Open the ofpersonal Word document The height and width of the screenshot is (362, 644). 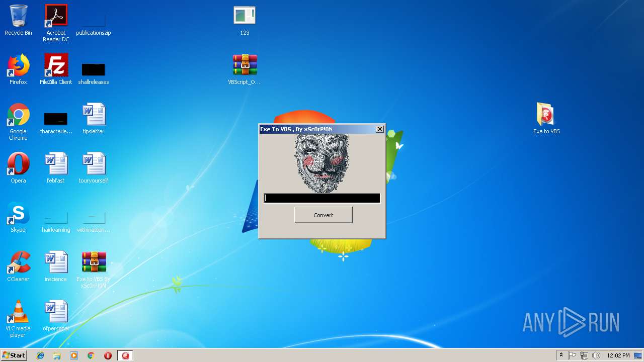pyautogui.click(x=56, y=316)
